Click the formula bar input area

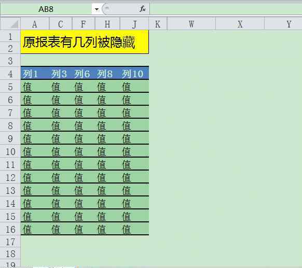point(226,9)
